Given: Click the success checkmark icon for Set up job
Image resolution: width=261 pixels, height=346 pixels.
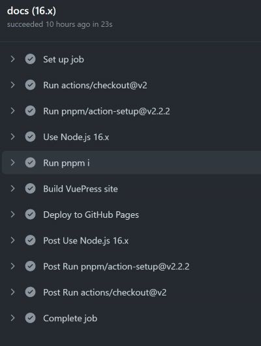Looking at the screenshot, I should click(30, 59).
